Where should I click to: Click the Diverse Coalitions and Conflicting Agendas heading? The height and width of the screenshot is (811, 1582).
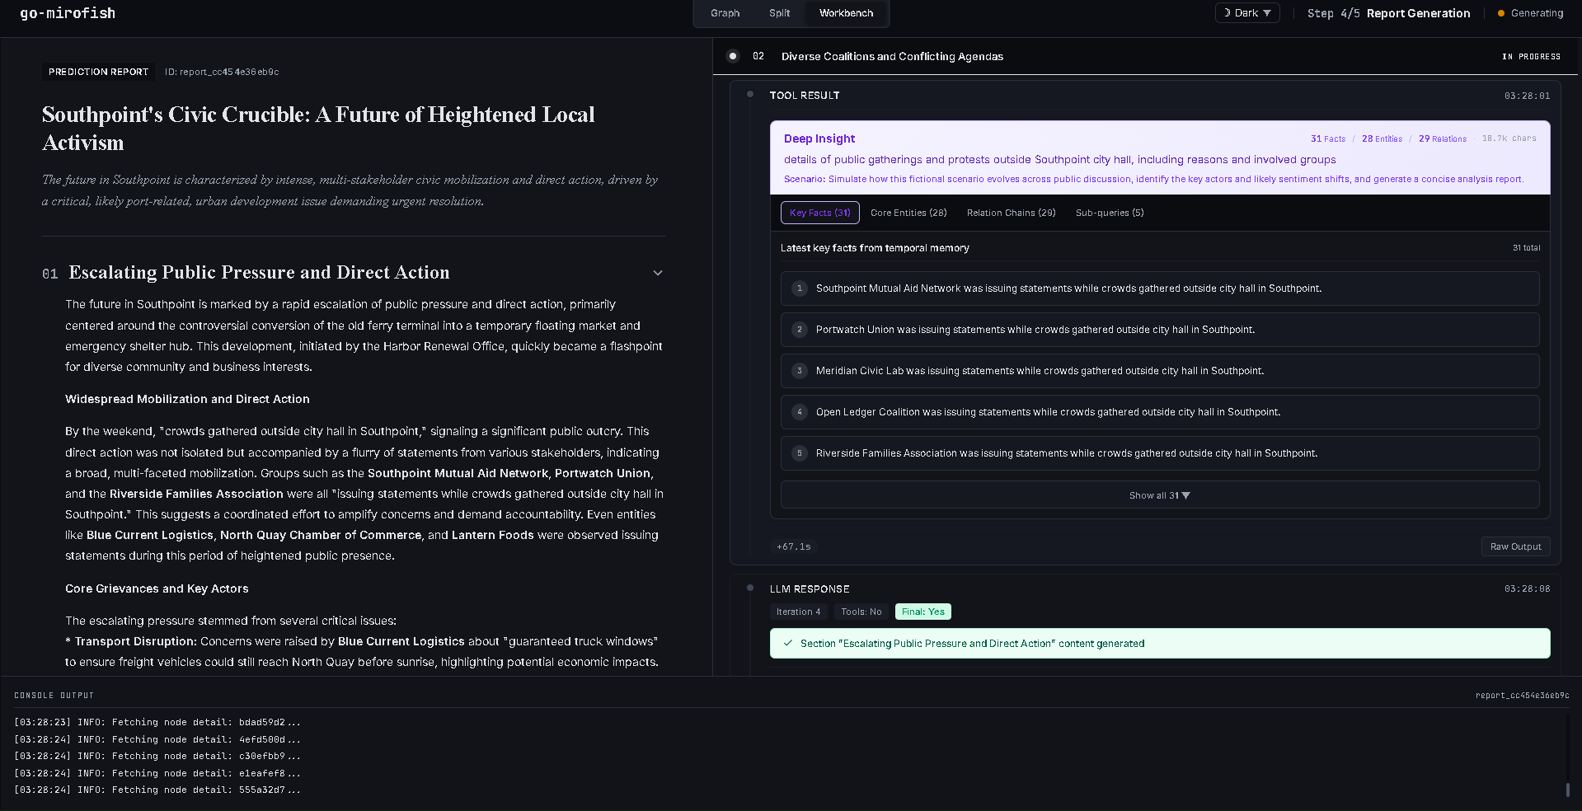(x=892, y=56)
